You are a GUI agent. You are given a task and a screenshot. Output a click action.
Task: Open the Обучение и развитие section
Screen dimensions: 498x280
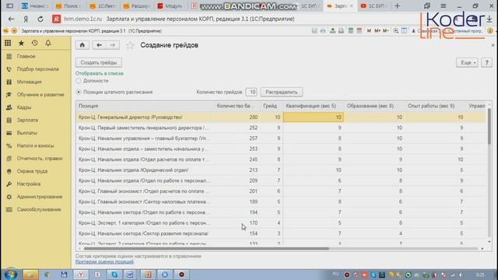(x=40, y=95)
